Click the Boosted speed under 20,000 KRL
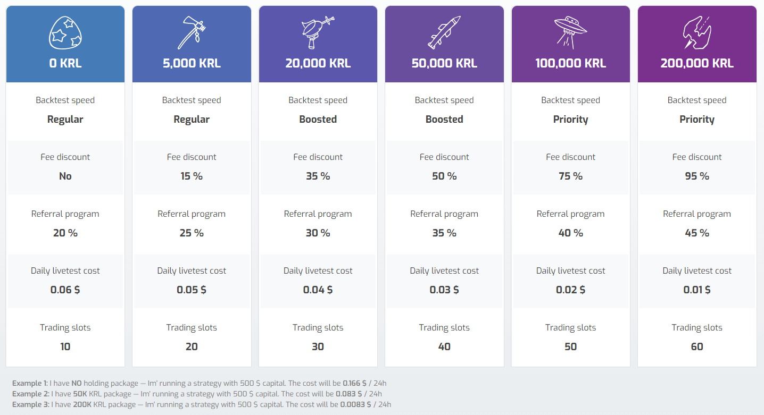 pyautogui.click(x=318, y=119)
